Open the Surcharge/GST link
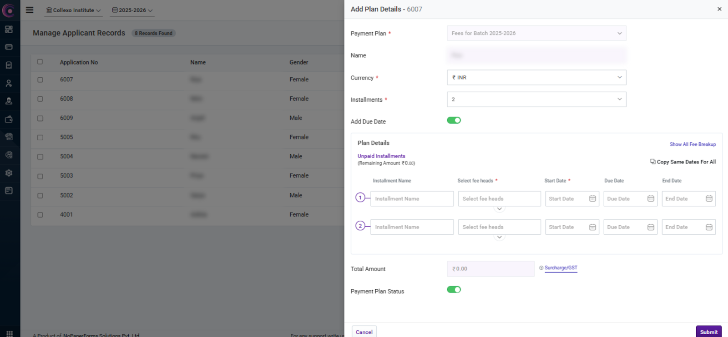The height and width of the screenshot is (337, 728). [x=561, y=268]
